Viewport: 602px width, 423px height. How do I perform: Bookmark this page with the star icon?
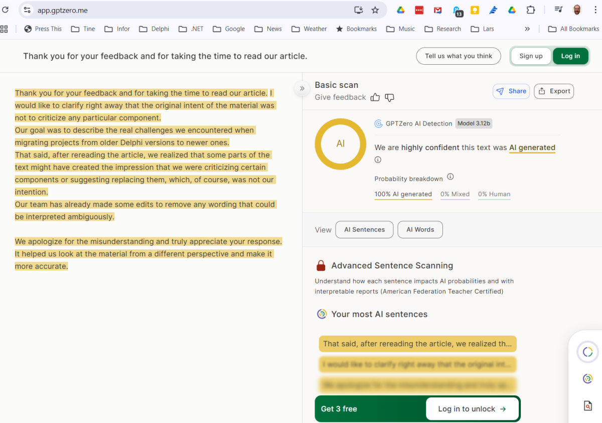tap(375, 10)
